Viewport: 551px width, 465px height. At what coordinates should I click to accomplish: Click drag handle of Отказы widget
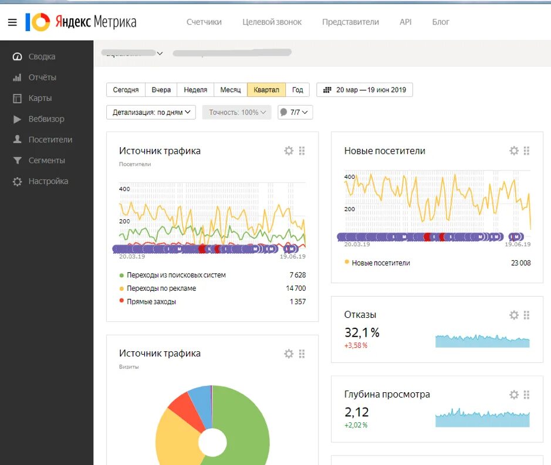(x=526, y=315)
